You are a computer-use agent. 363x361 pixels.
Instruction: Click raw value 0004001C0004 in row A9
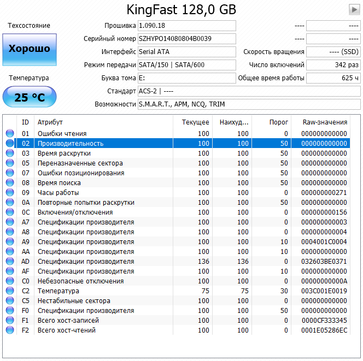(x=324, y=242)
